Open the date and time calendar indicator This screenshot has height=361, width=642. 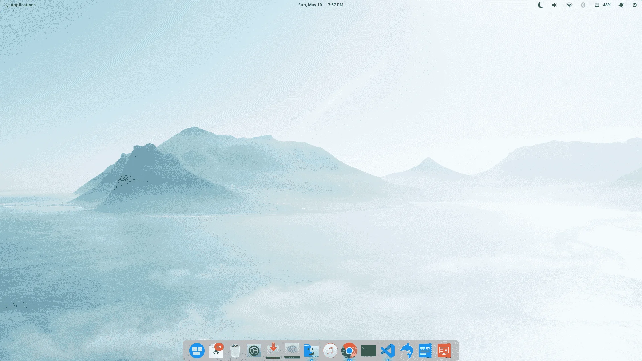(321, 5)
